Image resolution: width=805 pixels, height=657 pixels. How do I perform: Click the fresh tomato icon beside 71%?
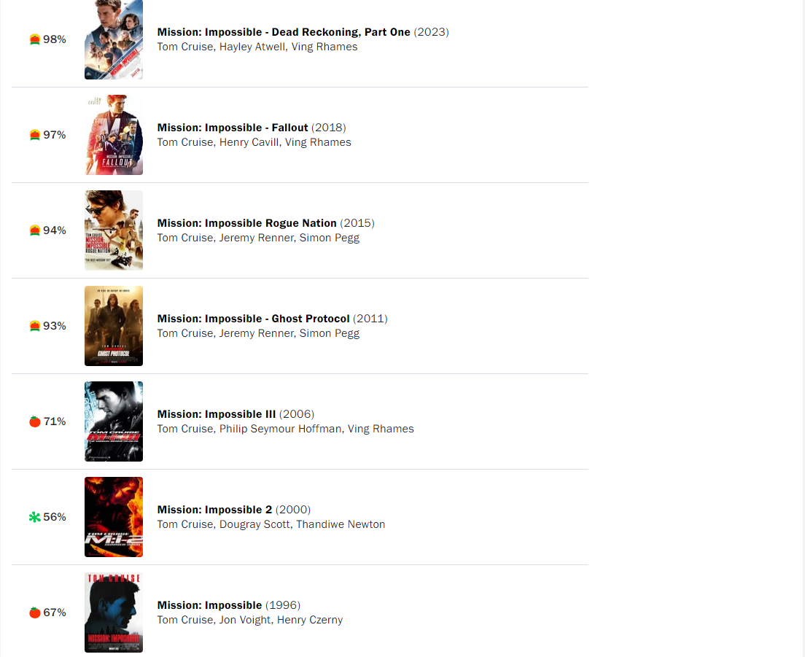(34, 421)
